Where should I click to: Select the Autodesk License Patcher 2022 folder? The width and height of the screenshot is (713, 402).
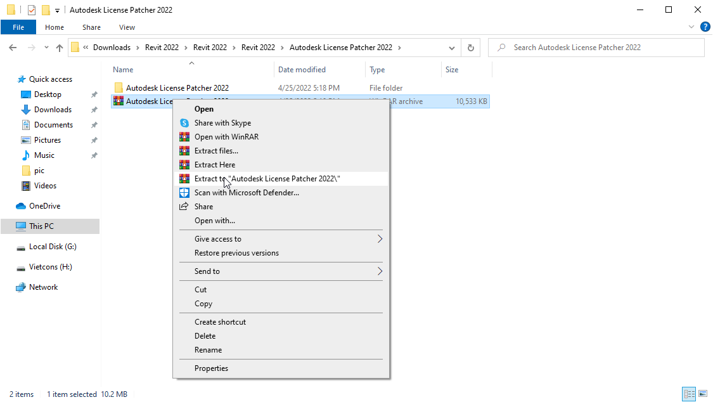(x=177, y=88)
